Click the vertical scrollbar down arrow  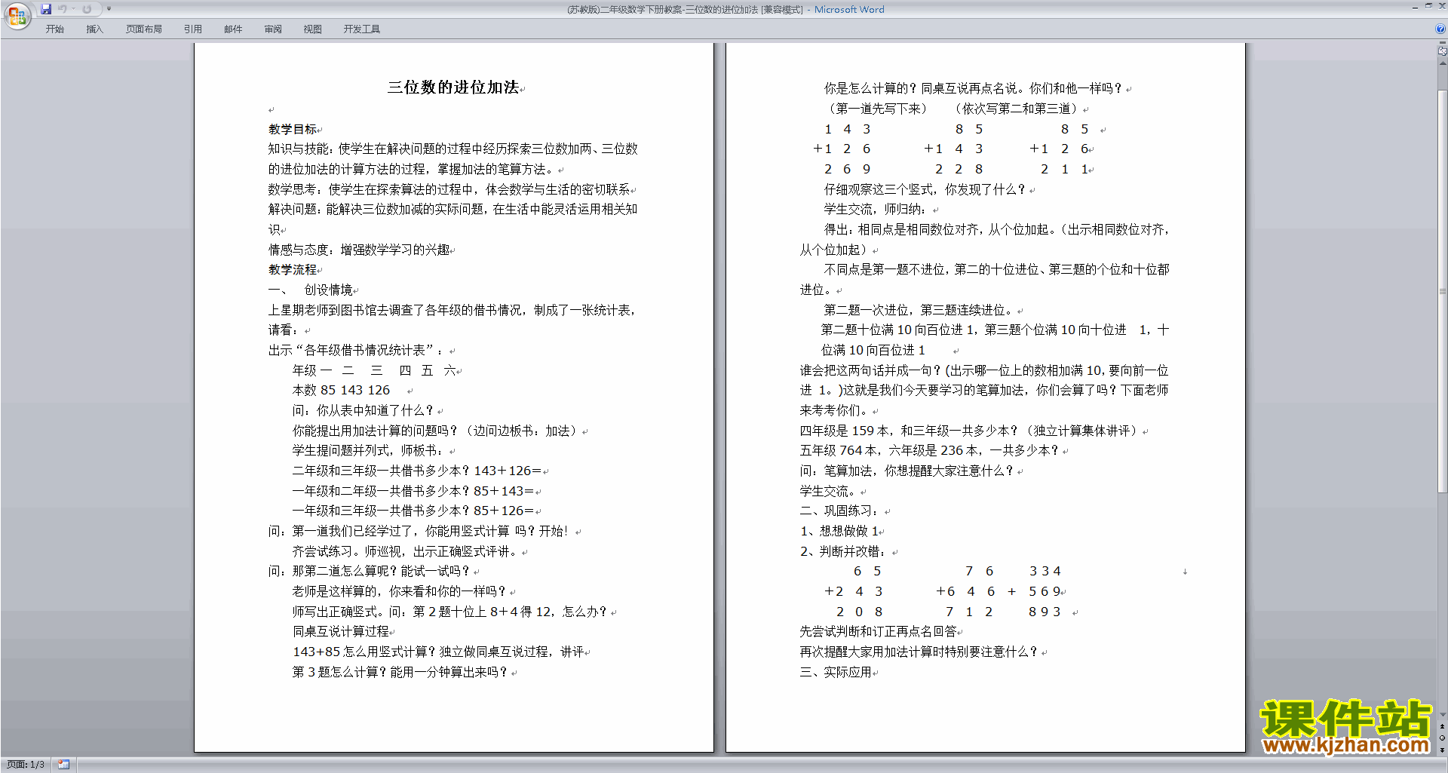(x=1442, y=715)
